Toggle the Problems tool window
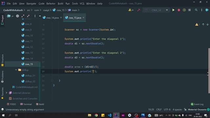210x118 pixels. coord(2,77)
